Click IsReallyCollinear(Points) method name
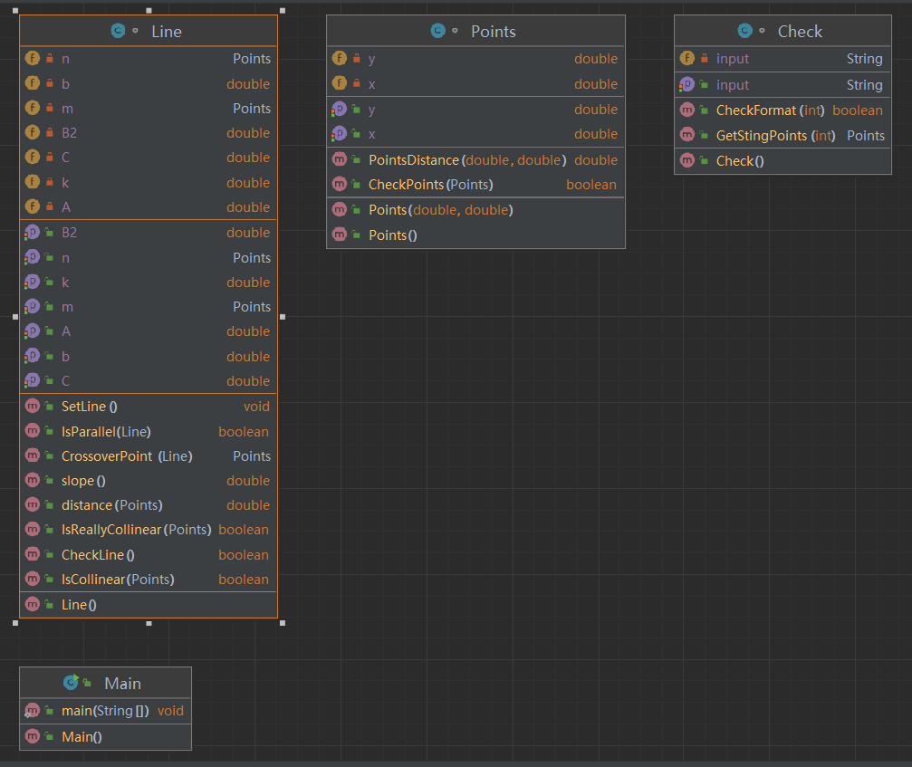The height and width of the screenshot is (767, 912). [x=137, y=530]
